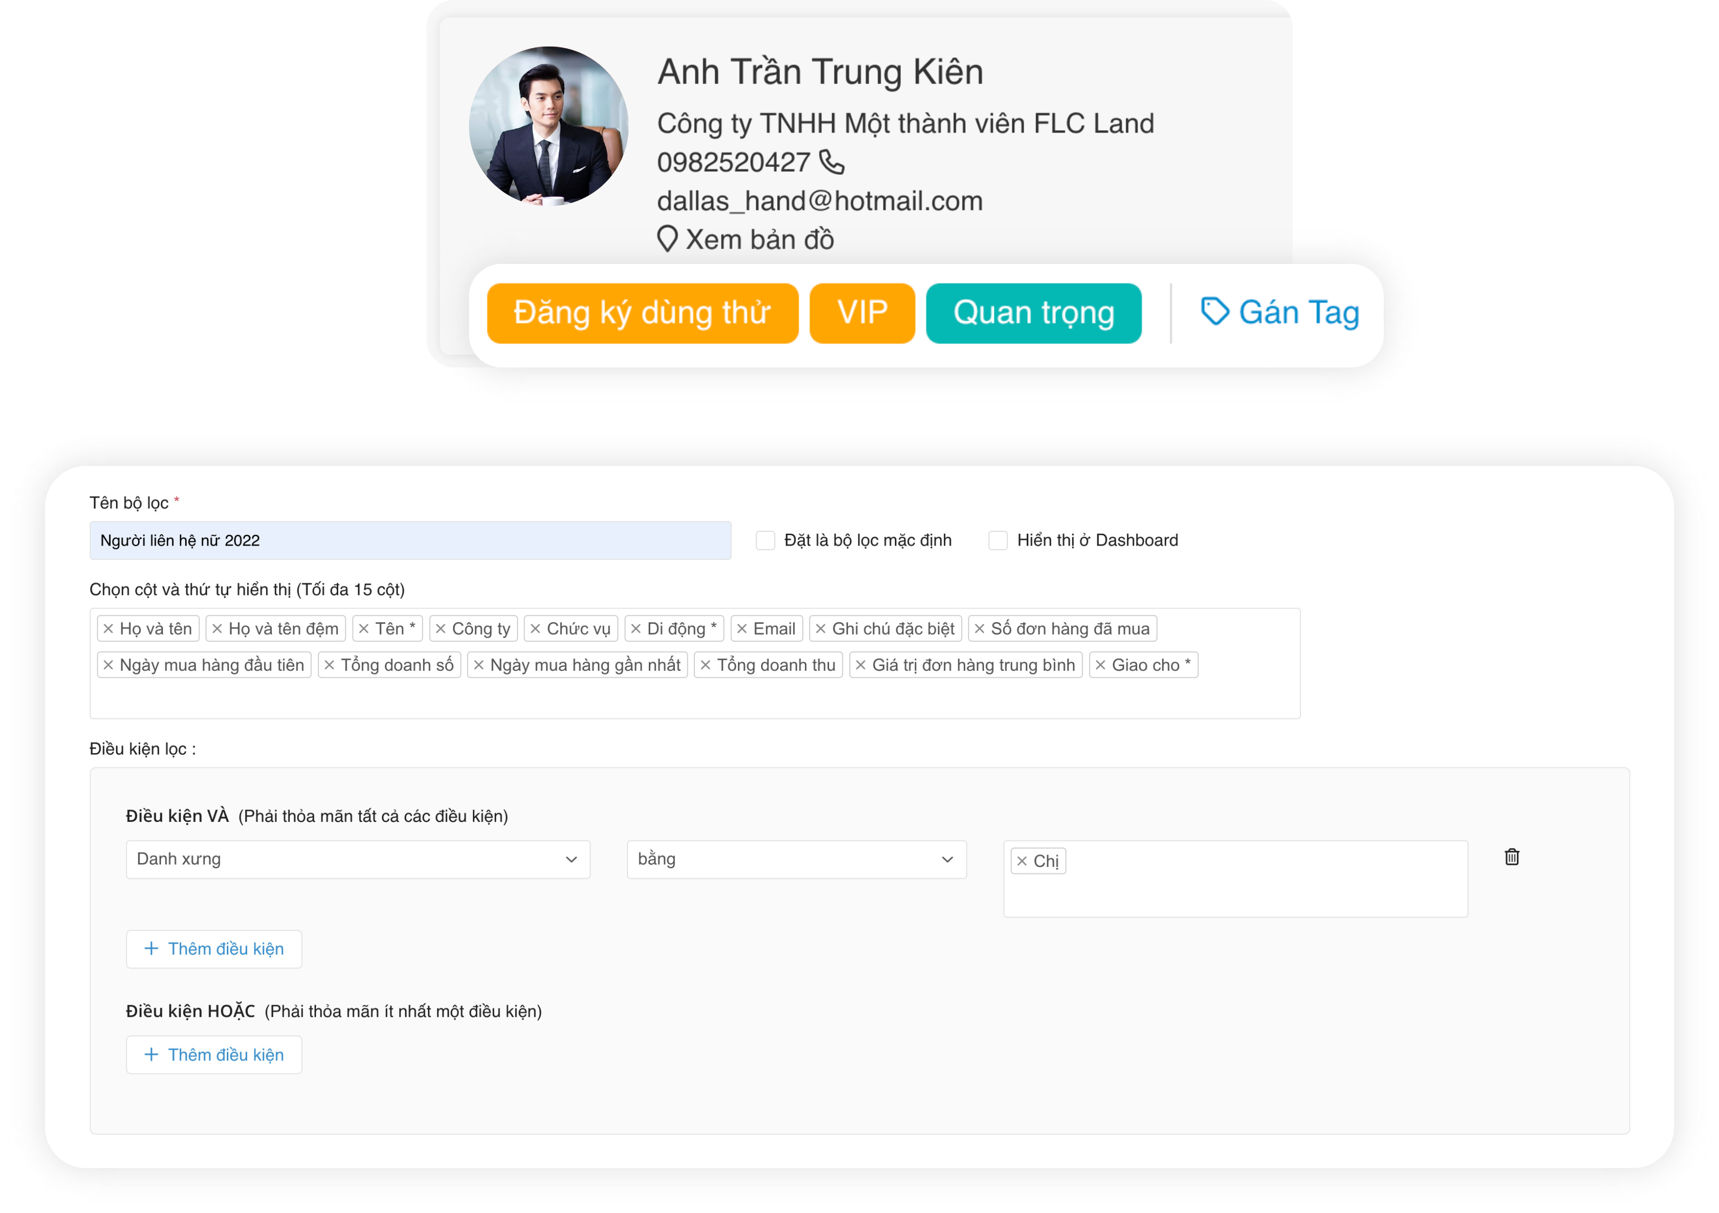Enable Đặt là bộ lọc mặc định checkbox
The width and height of the screenshot is (1719, 1213).
pos(765,540)
